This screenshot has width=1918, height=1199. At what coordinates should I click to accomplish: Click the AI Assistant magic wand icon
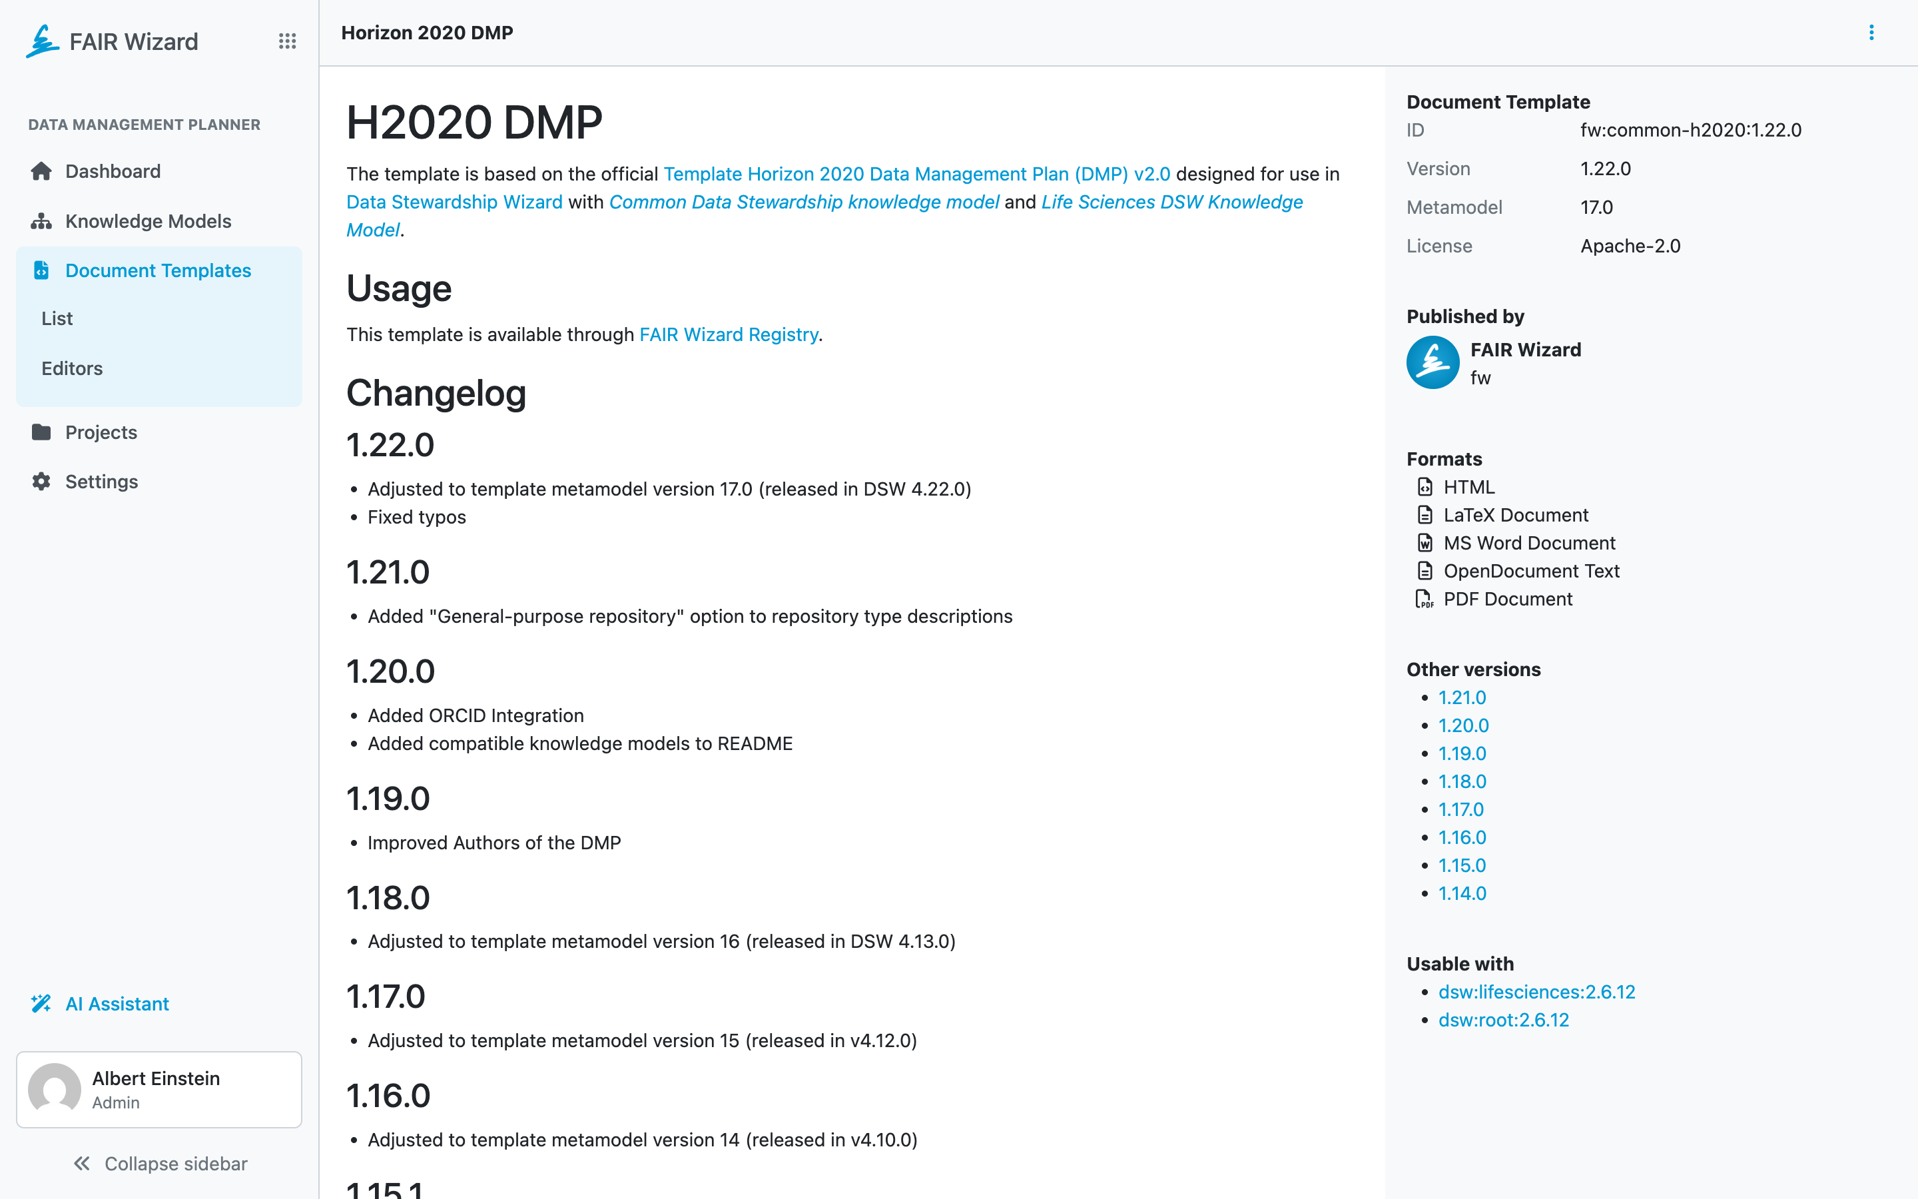tap(41, 1004)
